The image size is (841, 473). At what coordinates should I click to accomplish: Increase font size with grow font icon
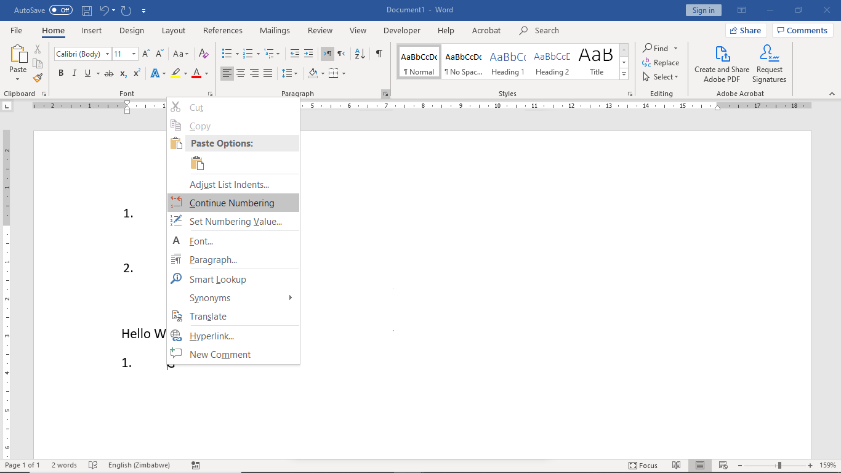(146, 54)
